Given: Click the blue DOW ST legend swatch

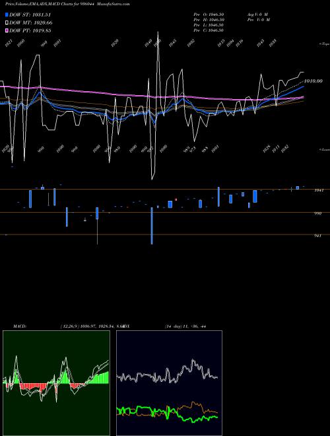Looking at the screenshot, I should coord(7,15).
